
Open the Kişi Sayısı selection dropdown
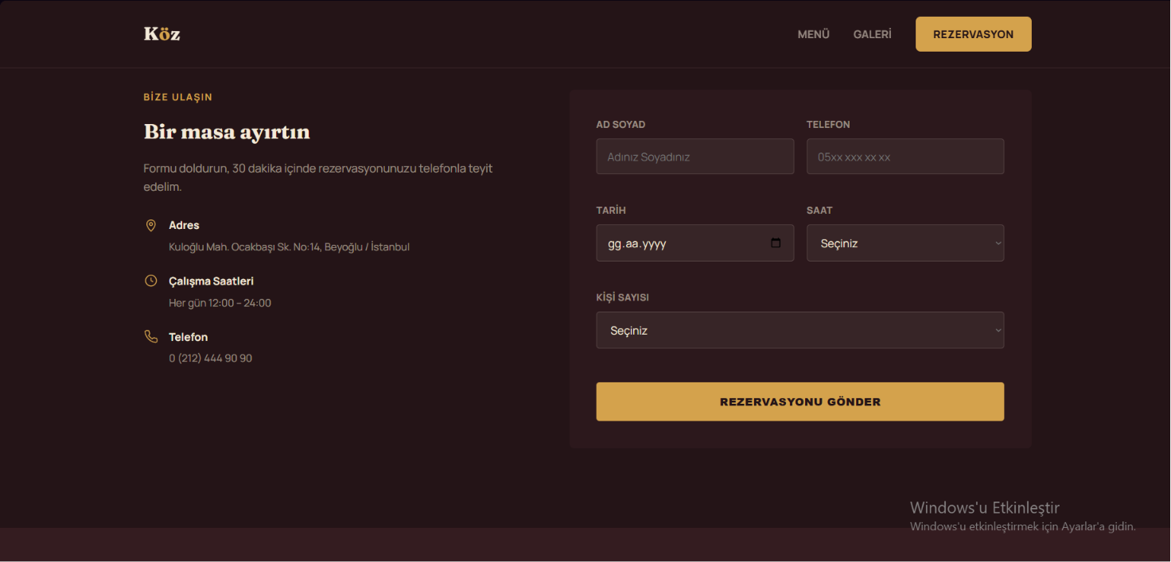(799, 330)
